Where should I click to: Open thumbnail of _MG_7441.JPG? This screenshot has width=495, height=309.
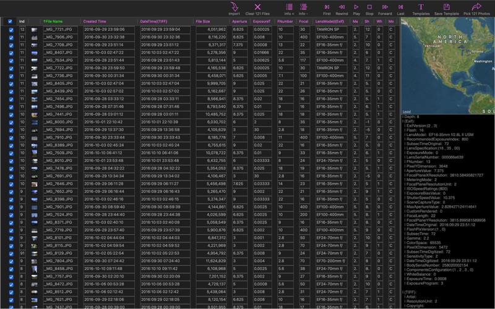click(x=35, y=114)
